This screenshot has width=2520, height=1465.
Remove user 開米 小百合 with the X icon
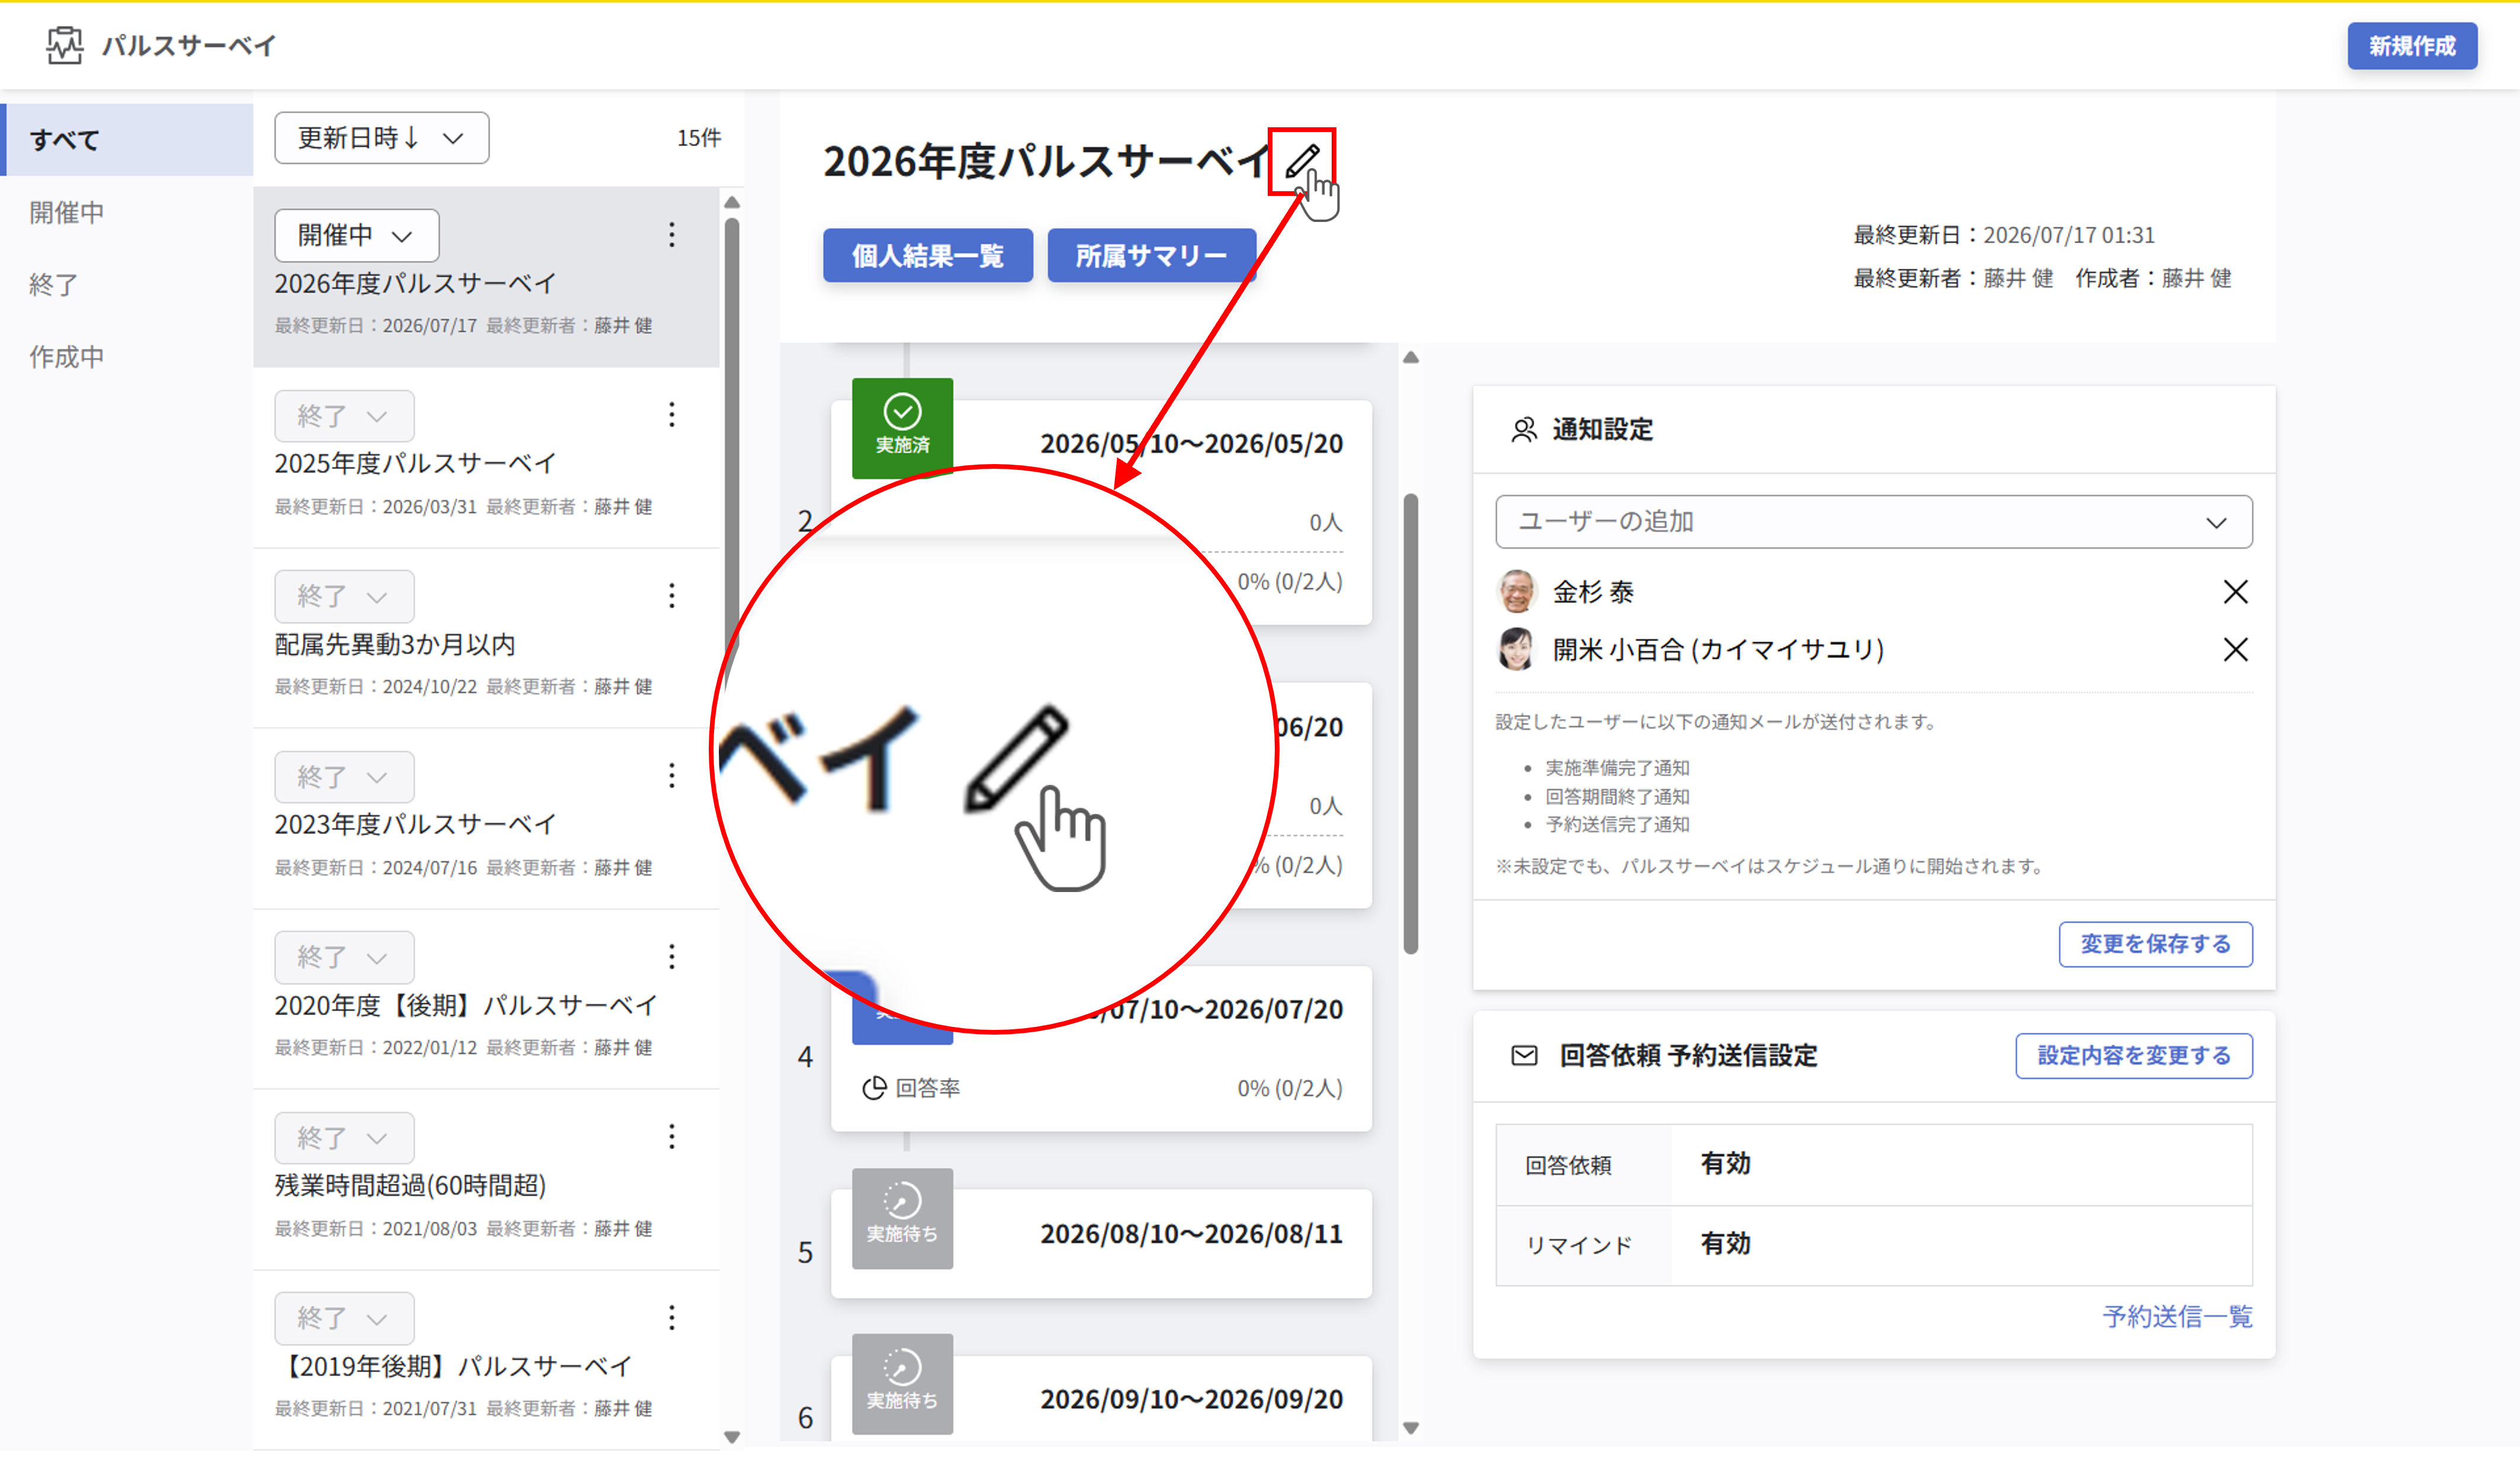point(2235,649)
